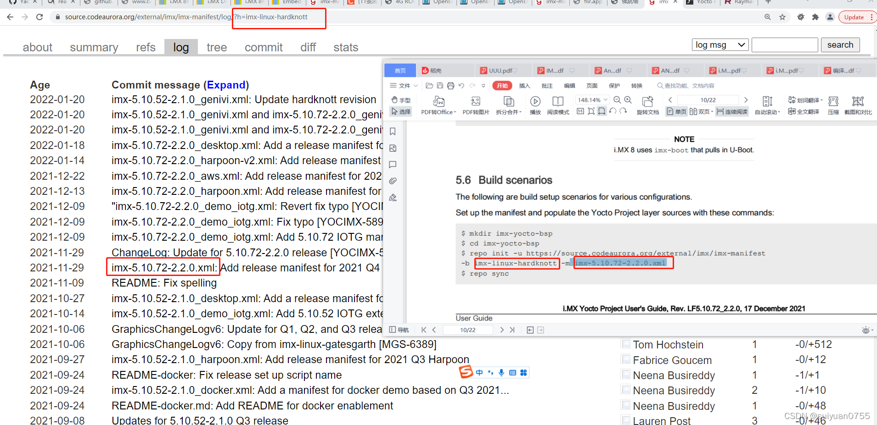Click the 10/22 page number field
Screen dimensions: 877x425
pyautogui.click(x=708, y=100)
